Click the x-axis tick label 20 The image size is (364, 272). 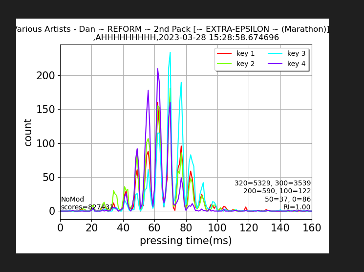click(91, 228)
